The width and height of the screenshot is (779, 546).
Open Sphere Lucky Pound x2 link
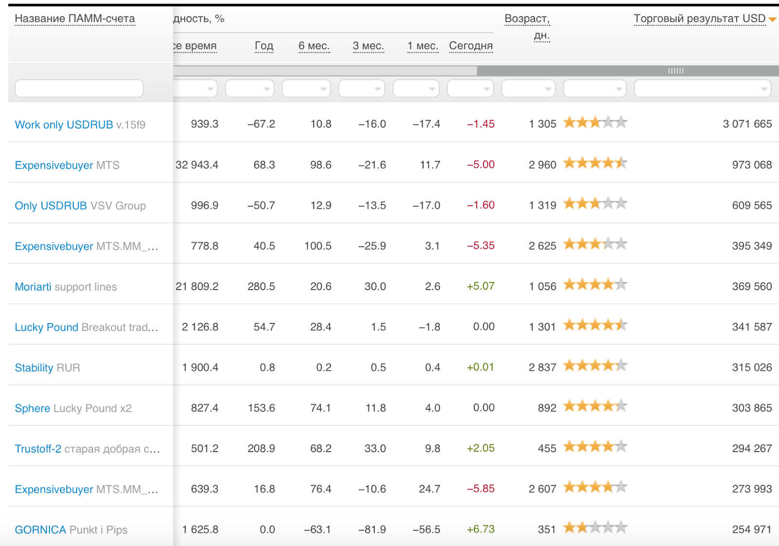pyautogui.click(x=73, y=408)
